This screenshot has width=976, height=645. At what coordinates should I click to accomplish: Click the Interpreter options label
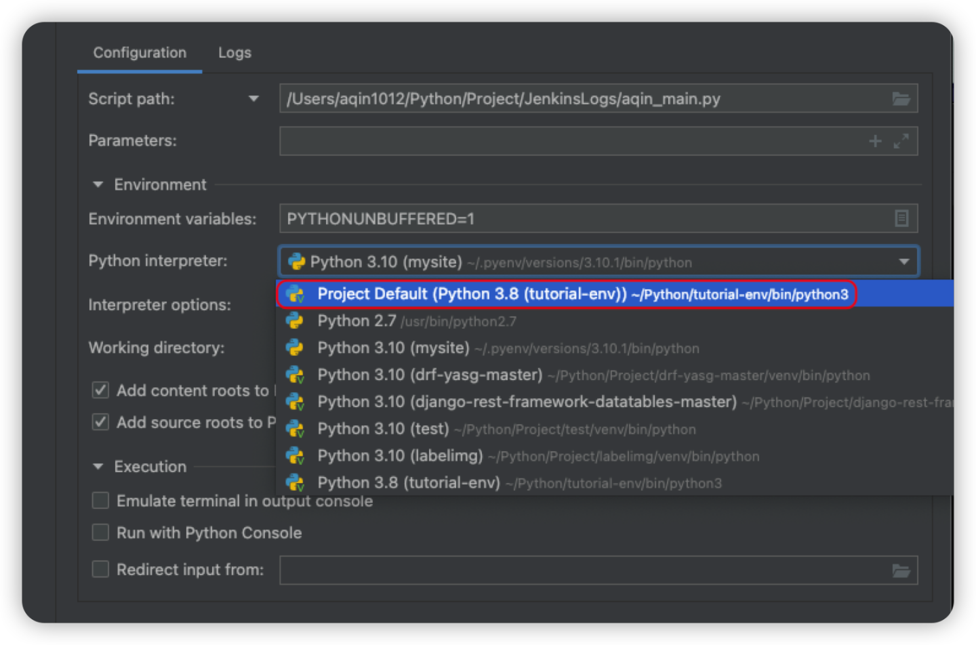pyautogui.click(x=159, y=305)
